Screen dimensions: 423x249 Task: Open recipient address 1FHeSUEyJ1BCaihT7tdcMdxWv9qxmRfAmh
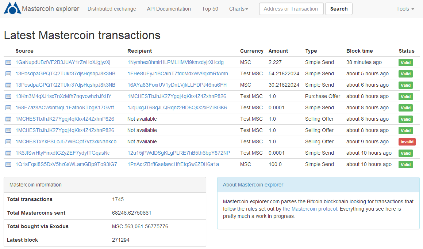[177, 73]
